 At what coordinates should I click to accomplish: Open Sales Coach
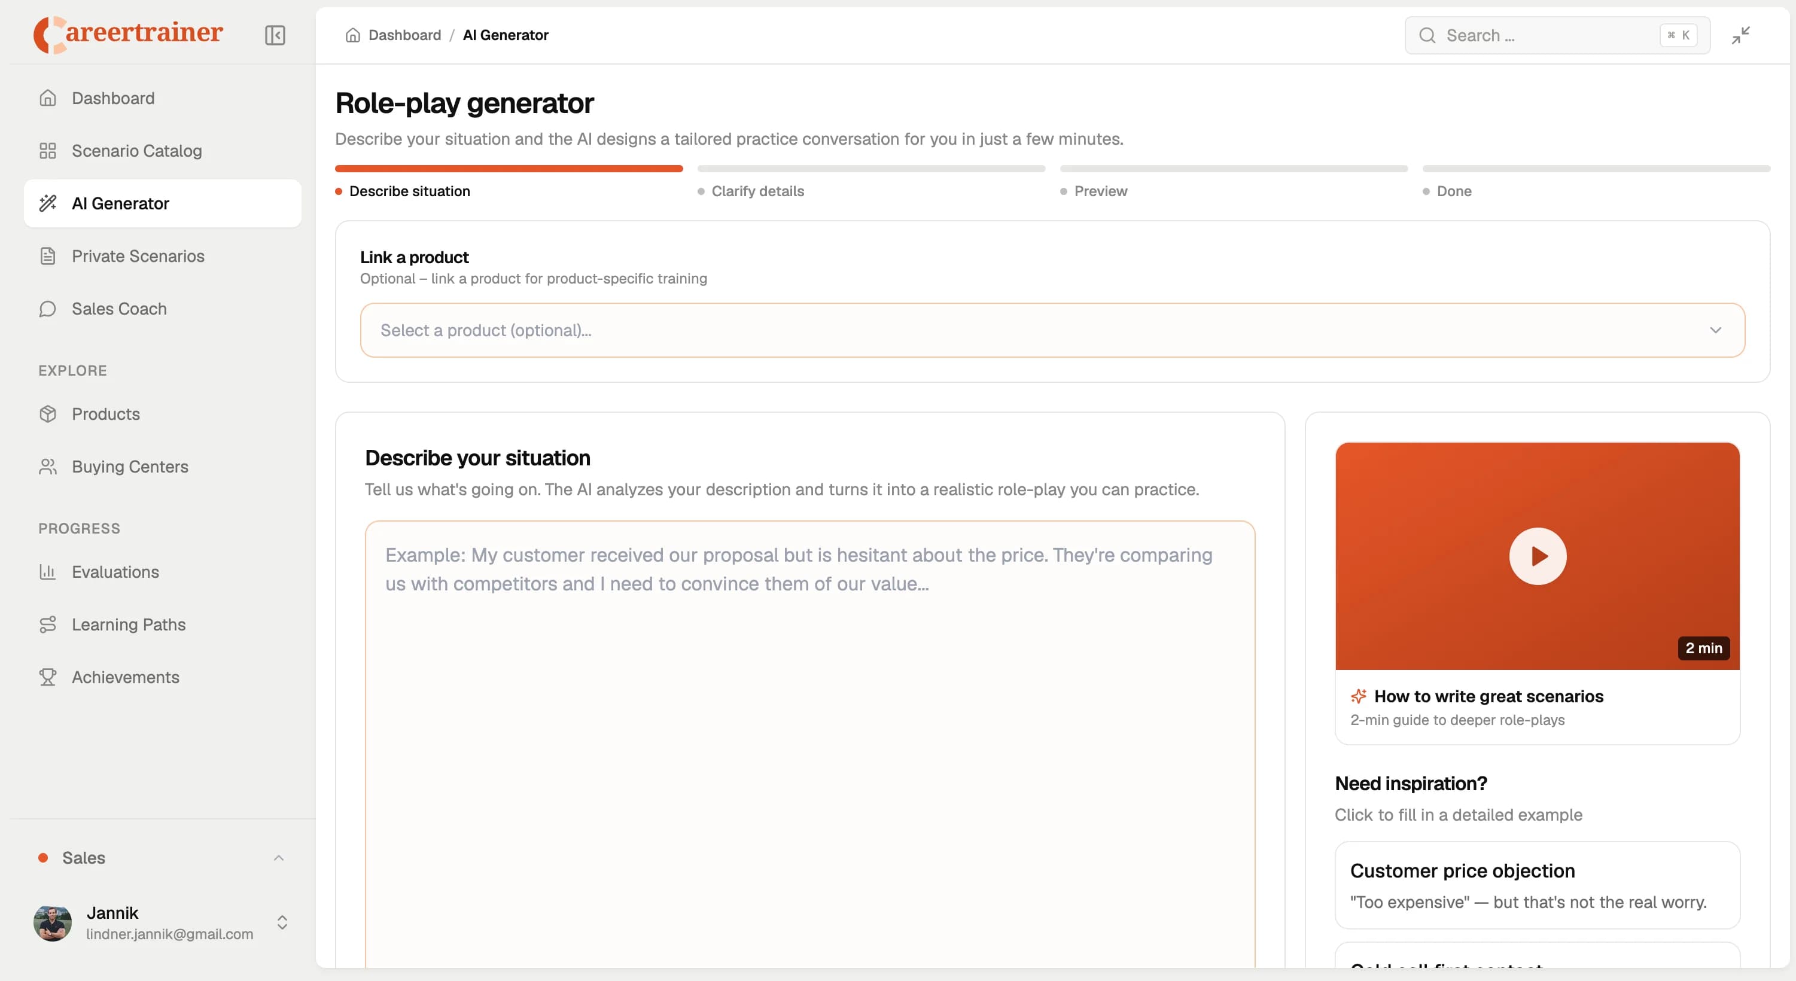[163, 309]
